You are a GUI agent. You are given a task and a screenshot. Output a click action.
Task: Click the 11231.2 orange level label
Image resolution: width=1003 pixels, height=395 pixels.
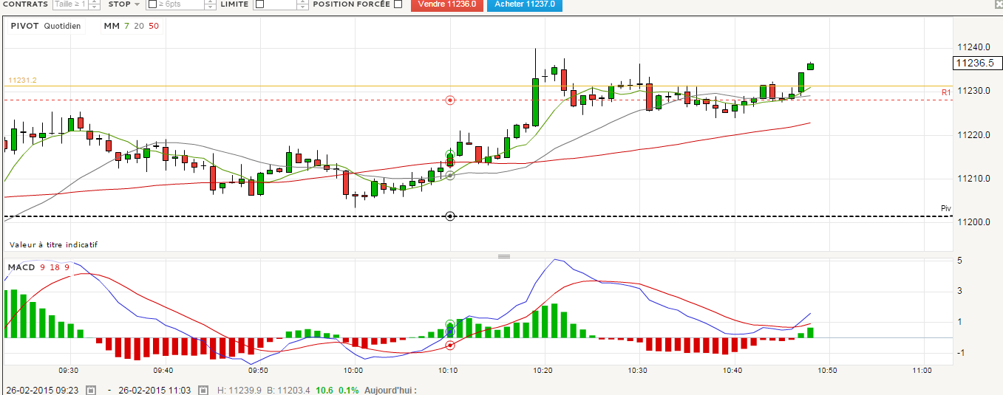(x=22, y=80)
